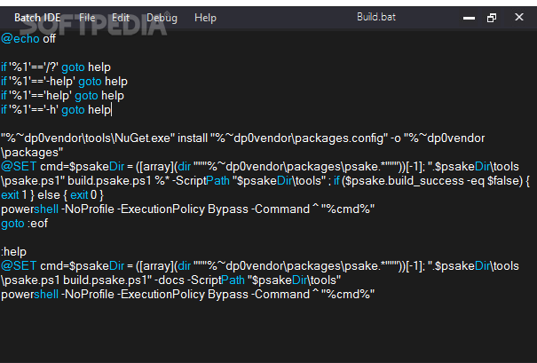537x363 pixels.
Task: Open the Edit menu
Action: (121, 18)
